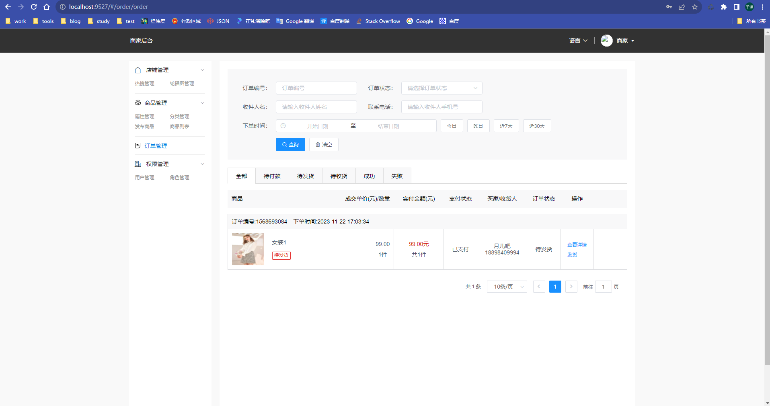Open the 10条/页 page size dropdown

[x=506, y=286]
